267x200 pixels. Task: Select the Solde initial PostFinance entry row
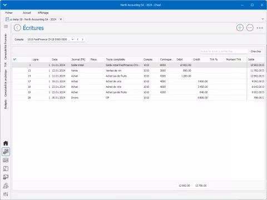coord(139,65)
